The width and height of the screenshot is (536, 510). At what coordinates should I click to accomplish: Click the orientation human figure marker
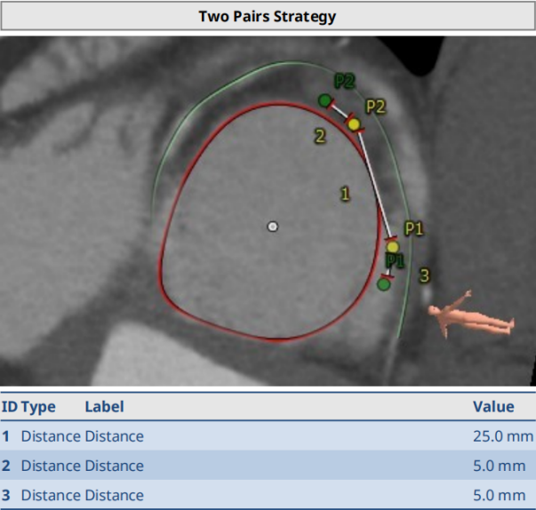(467, 314)
